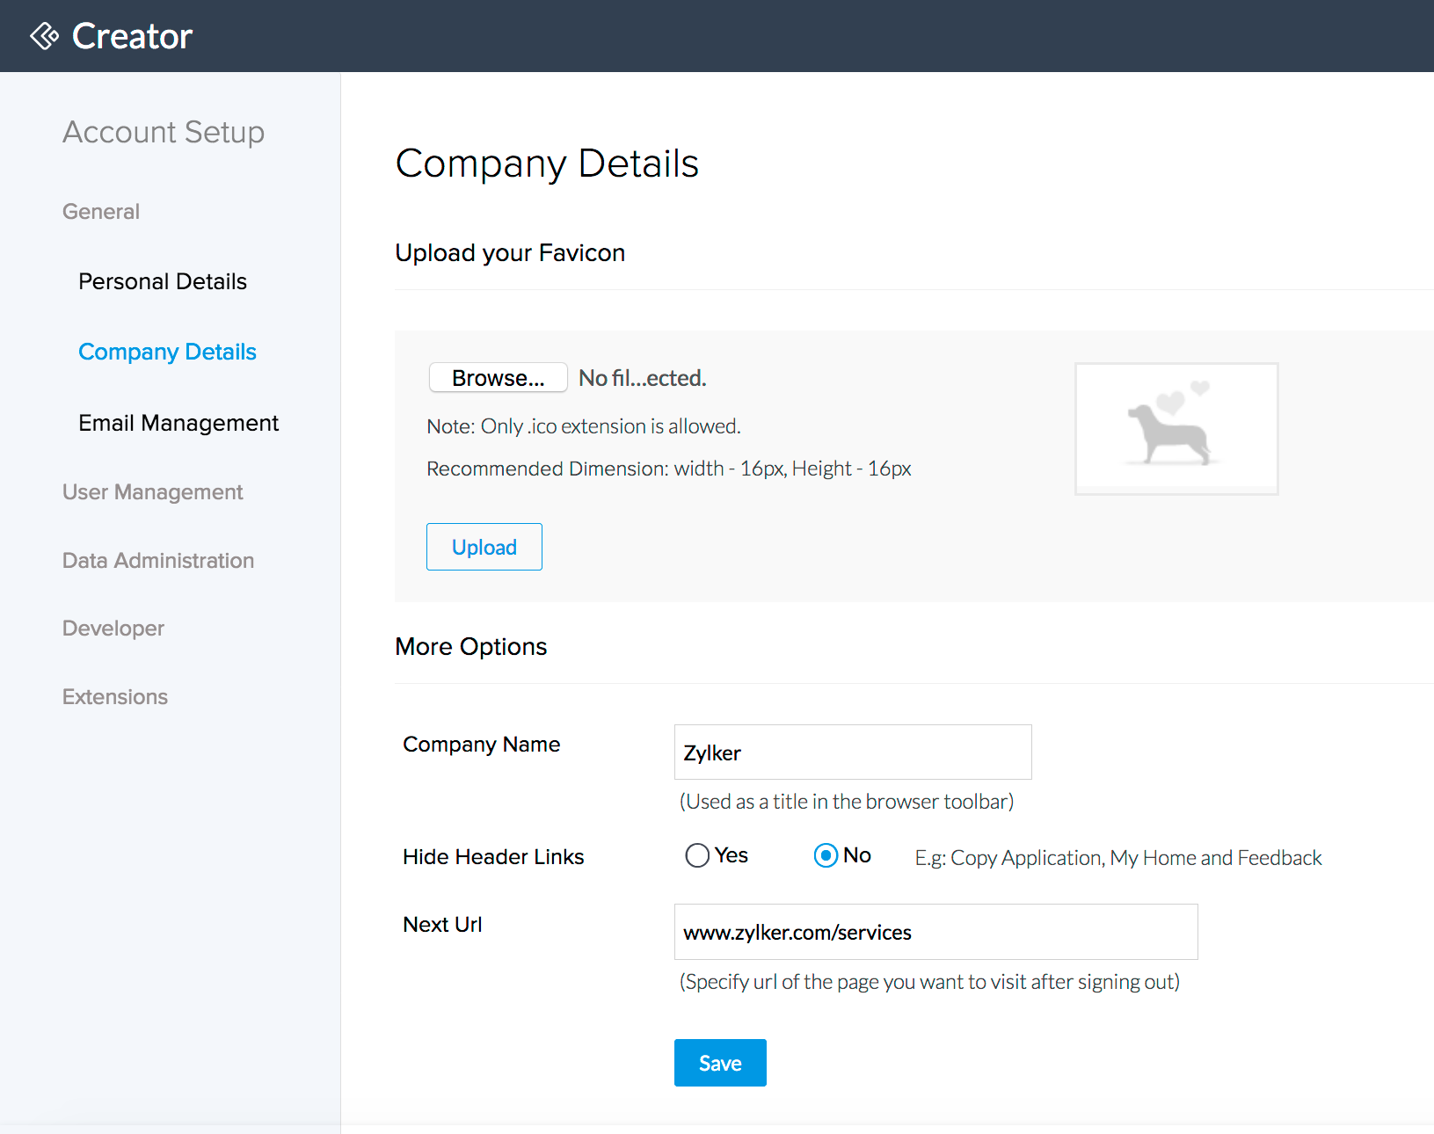Go to Personal Details
This screenshot has height=1134, width=1434.
[163, 281]
